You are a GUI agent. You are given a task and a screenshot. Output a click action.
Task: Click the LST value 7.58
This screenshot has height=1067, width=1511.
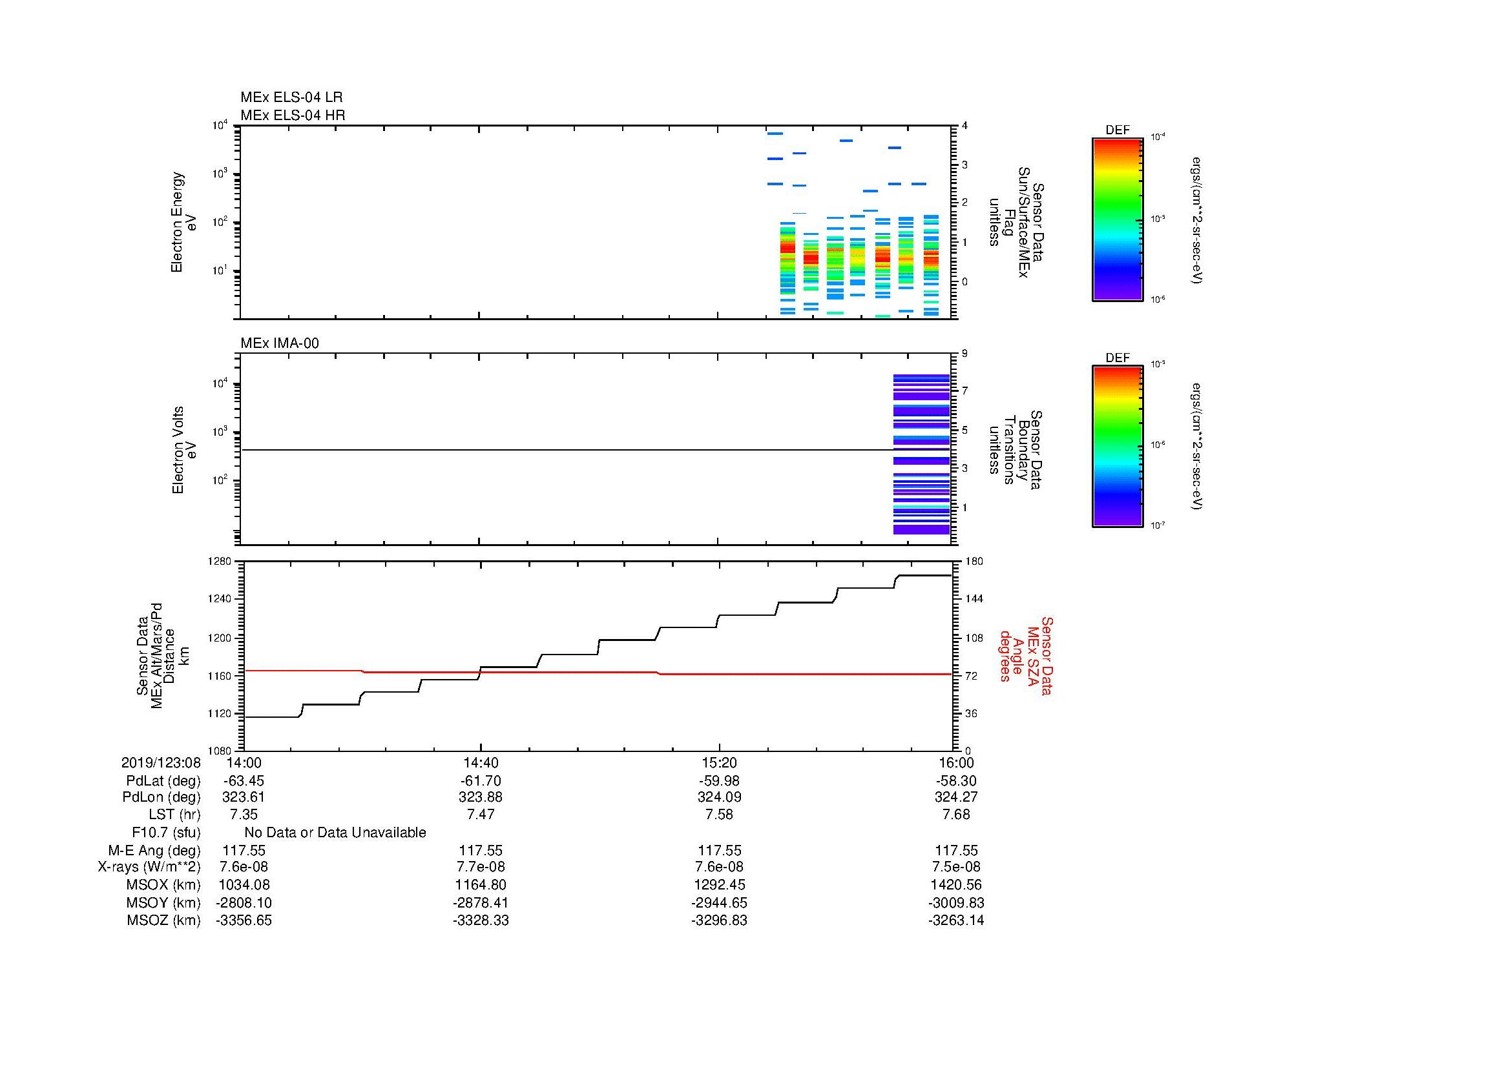pos(719,815)
